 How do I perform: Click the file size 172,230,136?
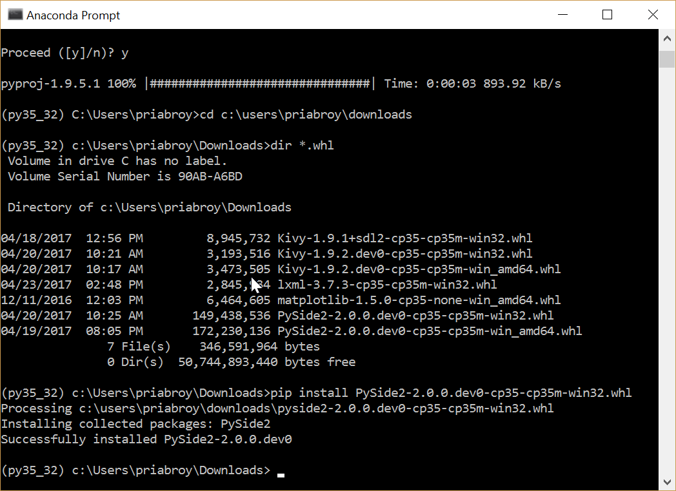[232, 331]
